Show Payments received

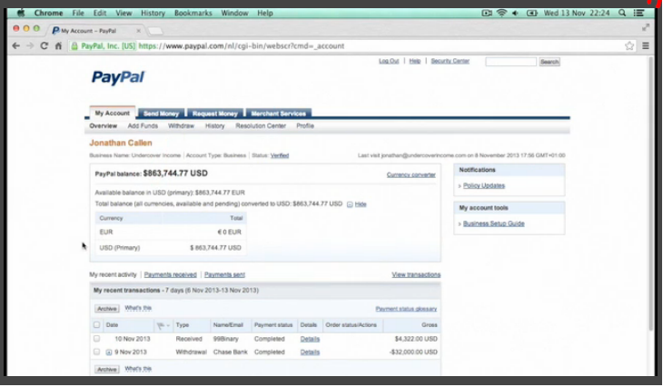pyautogui.click(x=171, y=275)
